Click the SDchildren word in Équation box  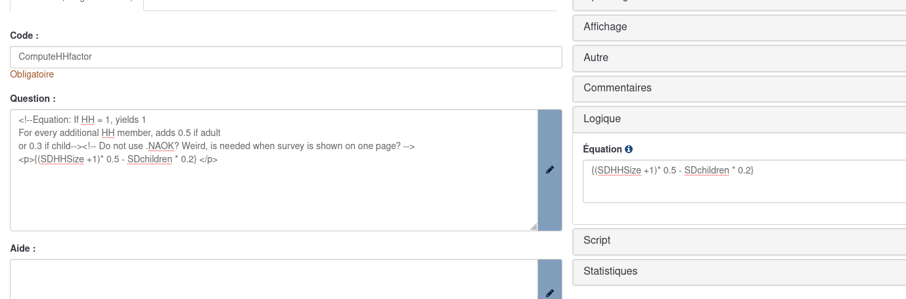(707, 171)
